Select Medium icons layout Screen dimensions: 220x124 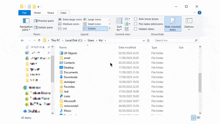[x=69, y=24]
